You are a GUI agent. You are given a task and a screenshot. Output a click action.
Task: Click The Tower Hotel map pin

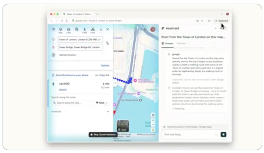click(x=135, y=81)
